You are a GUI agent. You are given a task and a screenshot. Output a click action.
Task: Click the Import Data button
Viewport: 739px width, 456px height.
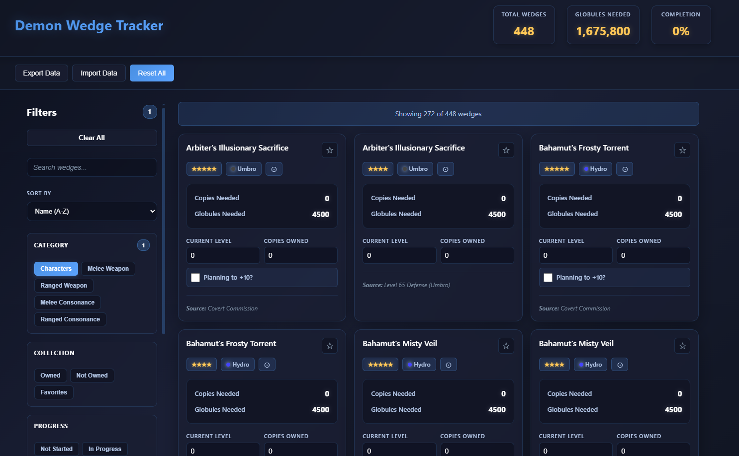tap(99, 73)
